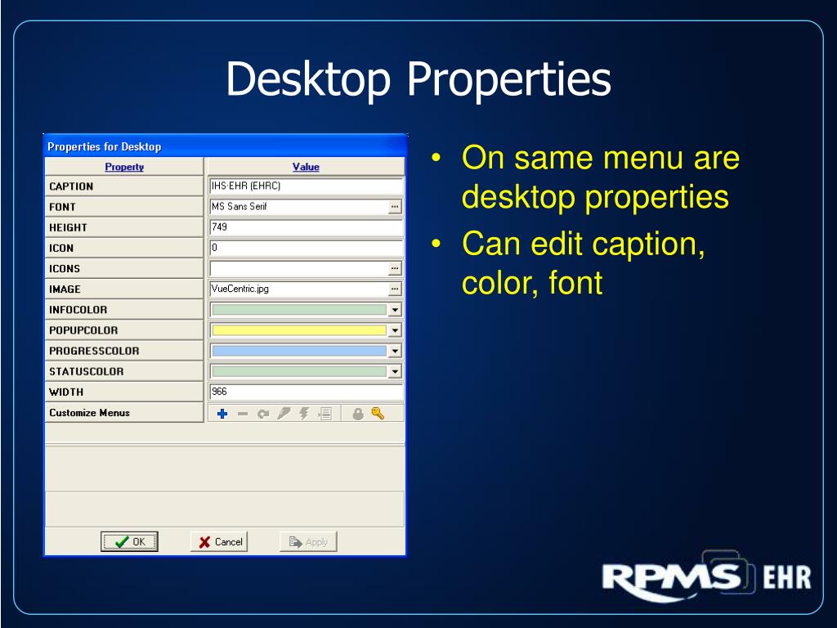Select the ICONS property row label
This screenshot has width=837, height=628.
tap(124, 268)
